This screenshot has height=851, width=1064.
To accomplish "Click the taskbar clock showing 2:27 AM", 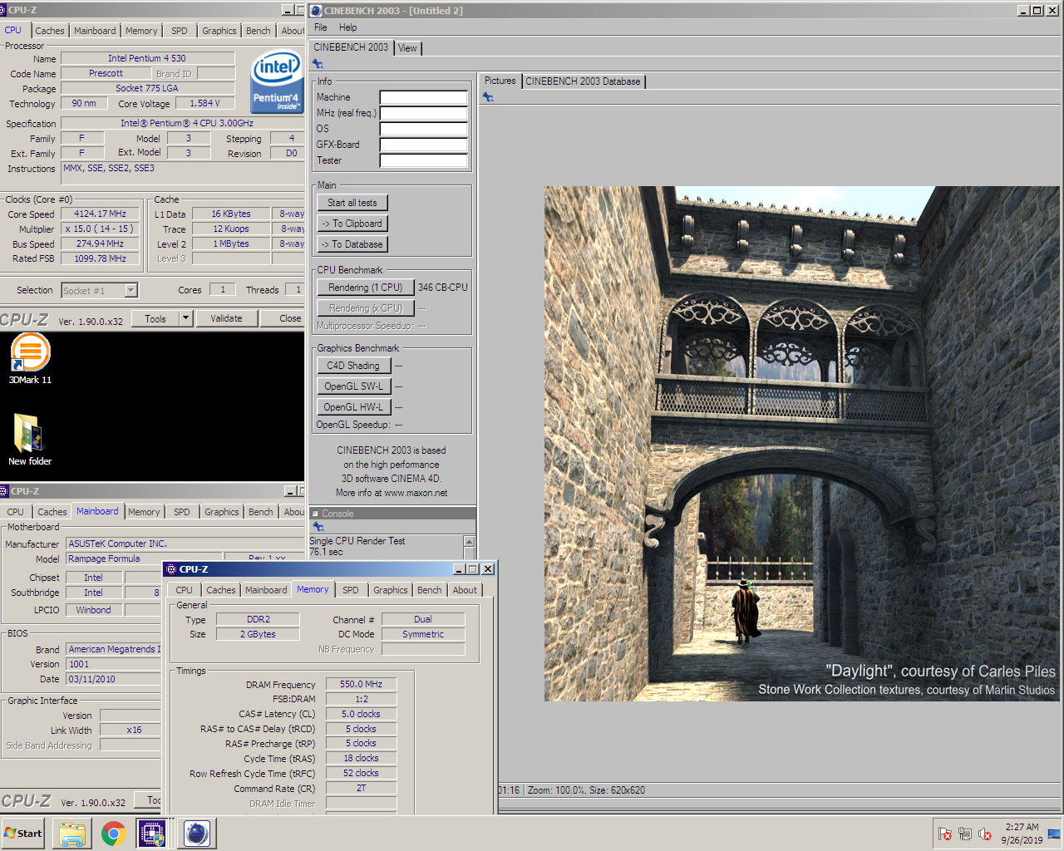I will click(1022, 834).
